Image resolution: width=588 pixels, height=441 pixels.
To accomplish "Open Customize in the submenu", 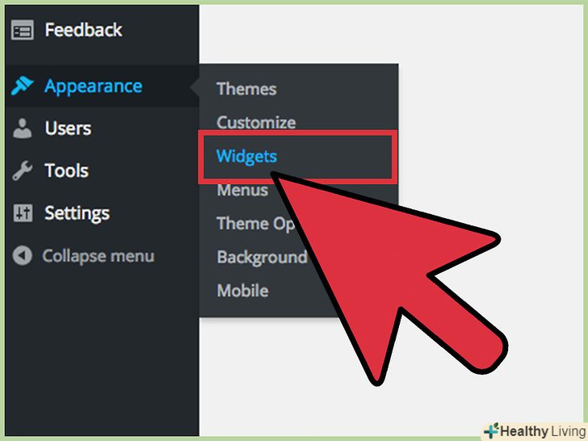I will 256,123.
